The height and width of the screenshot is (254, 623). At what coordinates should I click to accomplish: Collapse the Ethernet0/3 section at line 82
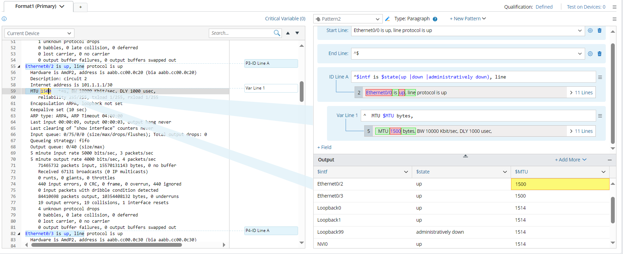pos(19,234)
